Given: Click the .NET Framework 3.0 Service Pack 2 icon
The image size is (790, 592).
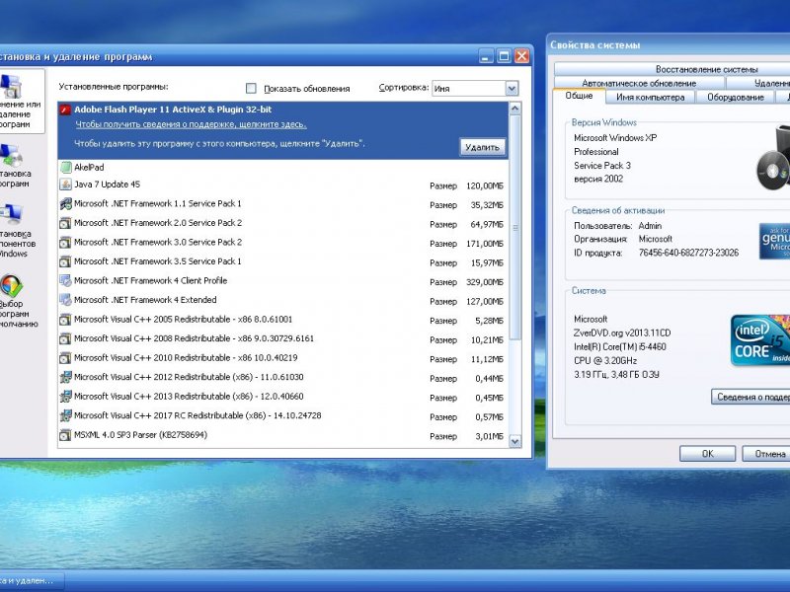Looking at the screenshot, I should [x=65, y=242].
